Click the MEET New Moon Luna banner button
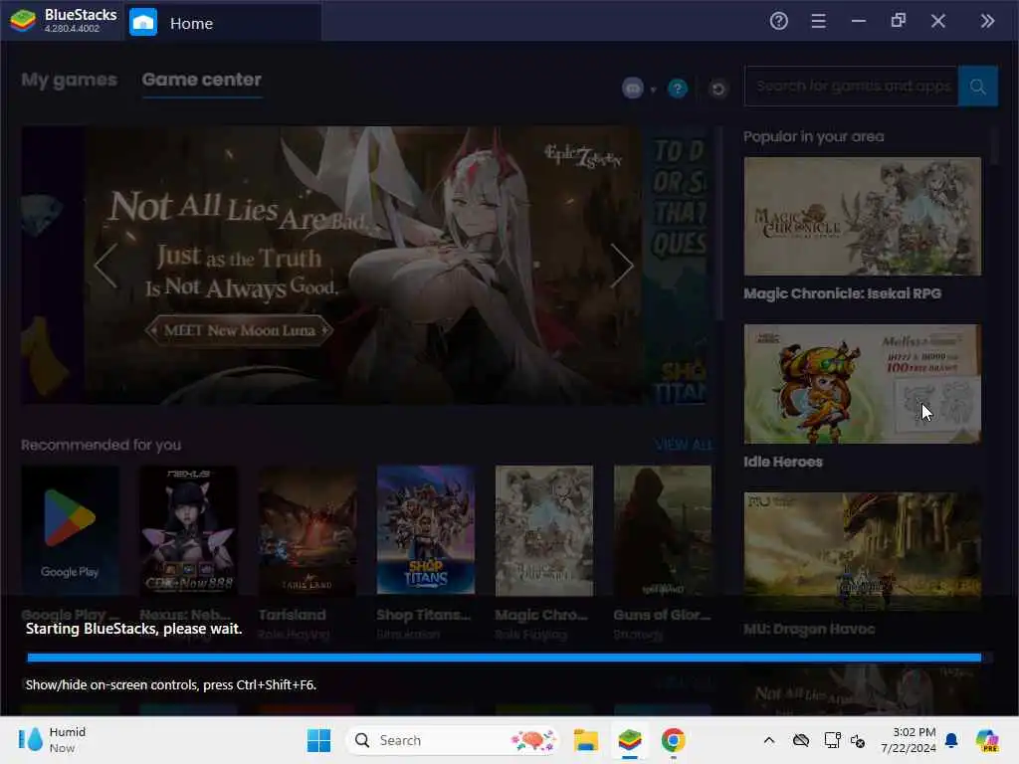Image resolution: width=1019 pixels, height=764 pixels. pos(239,330)
